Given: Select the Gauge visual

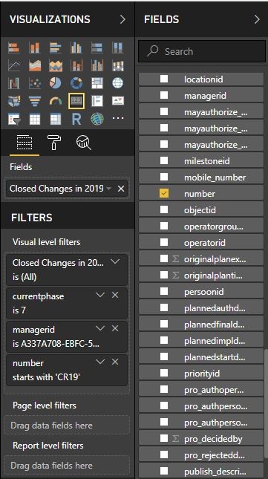Looking at the screenshot, I should point(55,101).
